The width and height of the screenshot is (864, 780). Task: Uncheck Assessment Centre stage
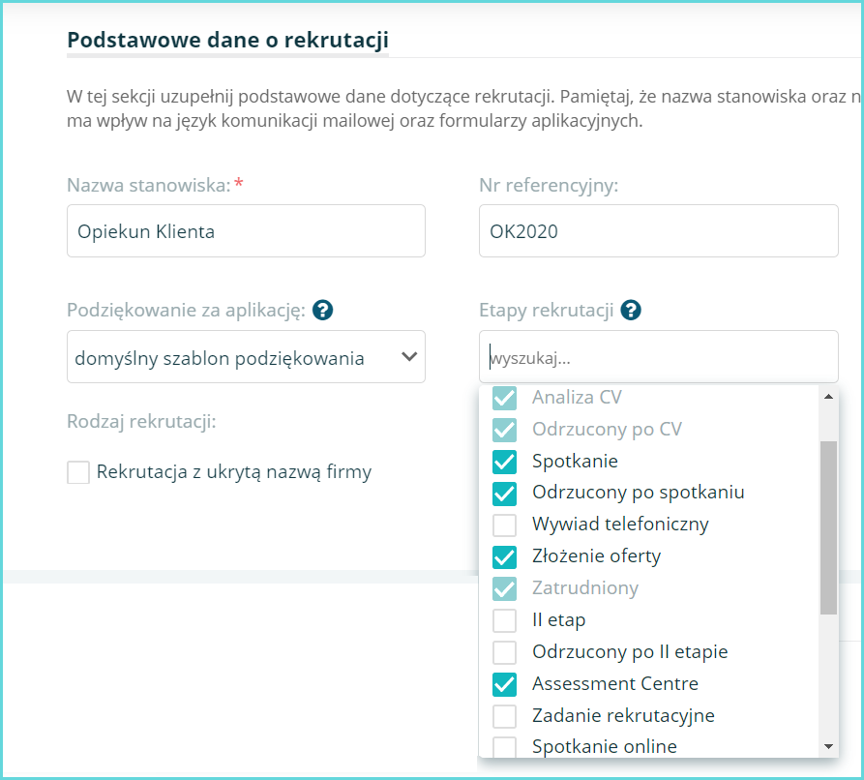click(504, 684)
